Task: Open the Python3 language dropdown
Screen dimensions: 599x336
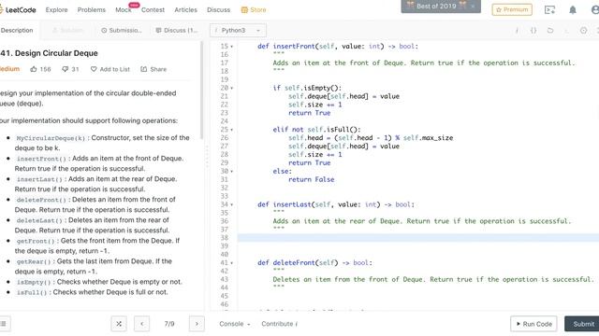Action: tap(238, 31)
